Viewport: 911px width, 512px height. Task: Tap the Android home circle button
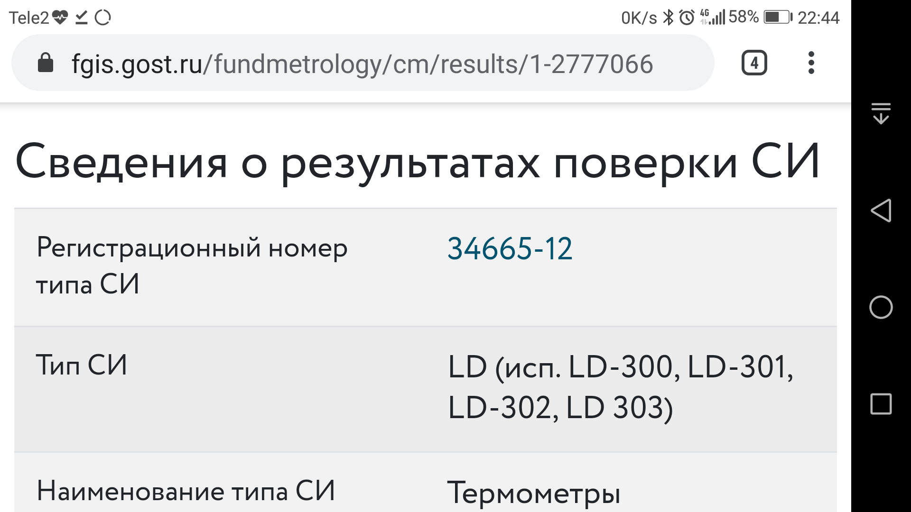[x=881, y=307]
